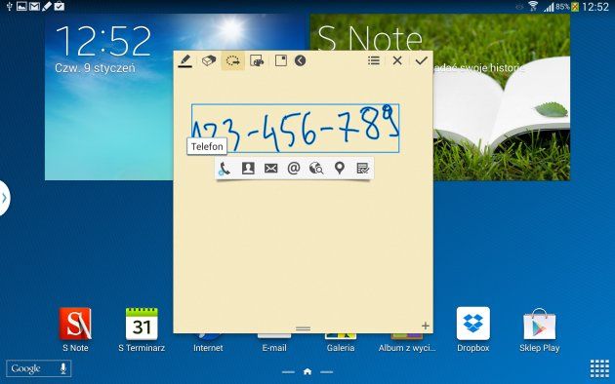615x384 pixels.
Task: Tap the date text Czw. 9 styczeń
Action: pyautogui.click(x=95, y=68)
